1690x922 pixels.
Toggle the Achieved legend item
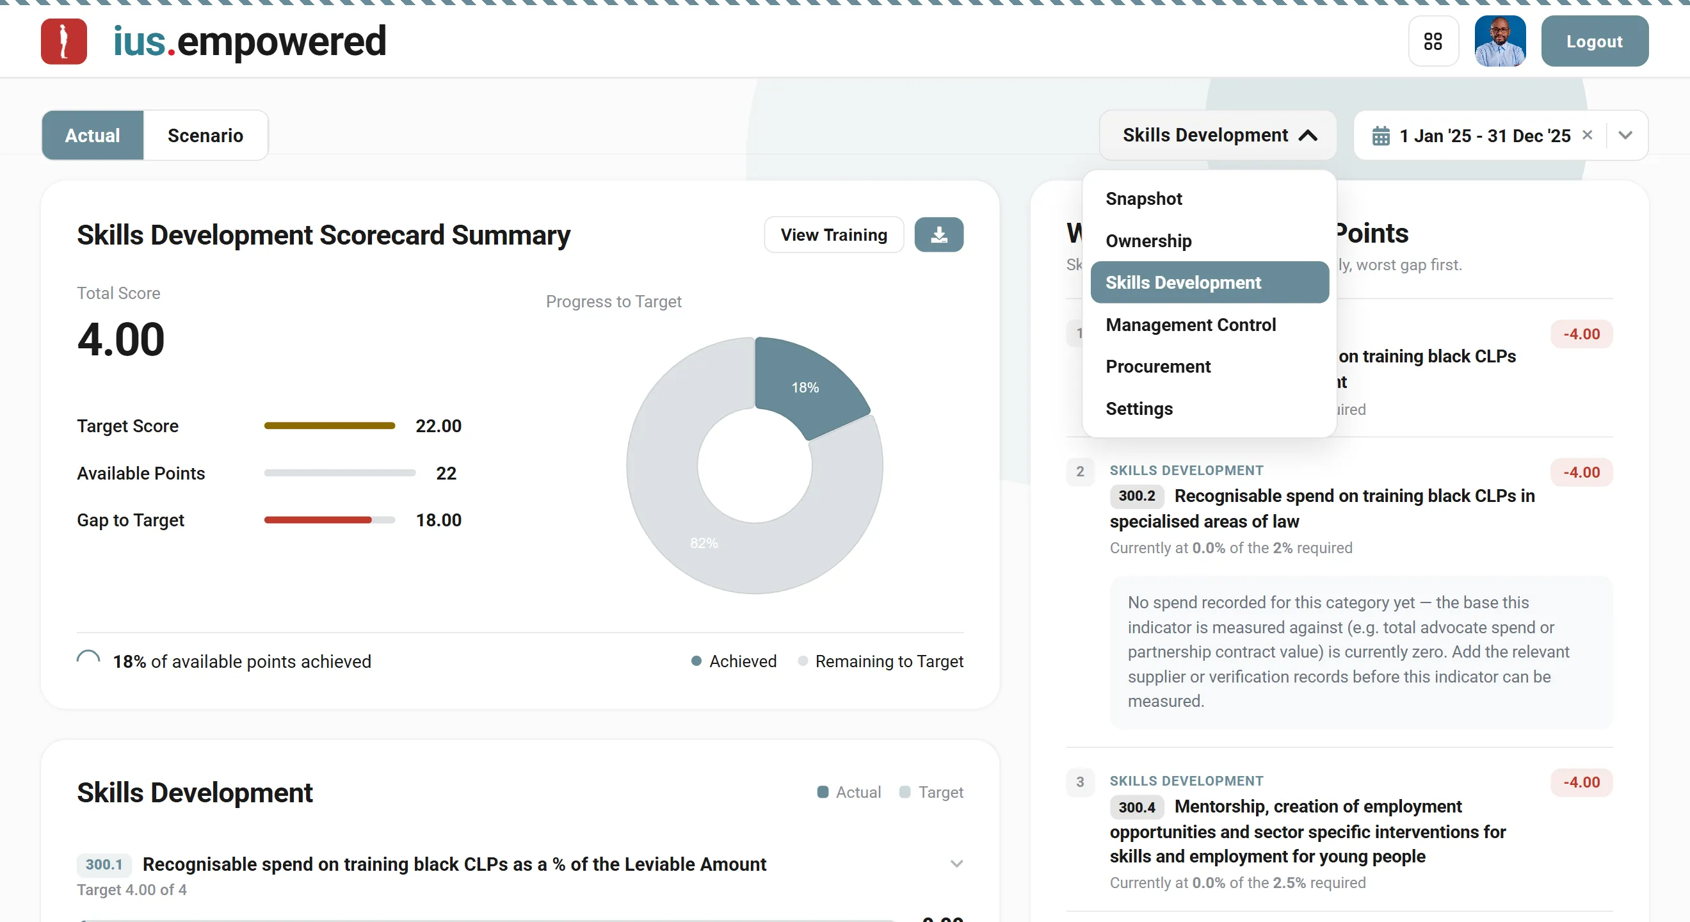pos(734,661)
